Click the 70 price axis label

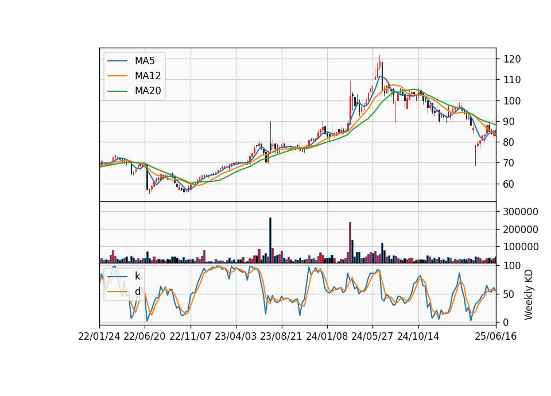509,163
